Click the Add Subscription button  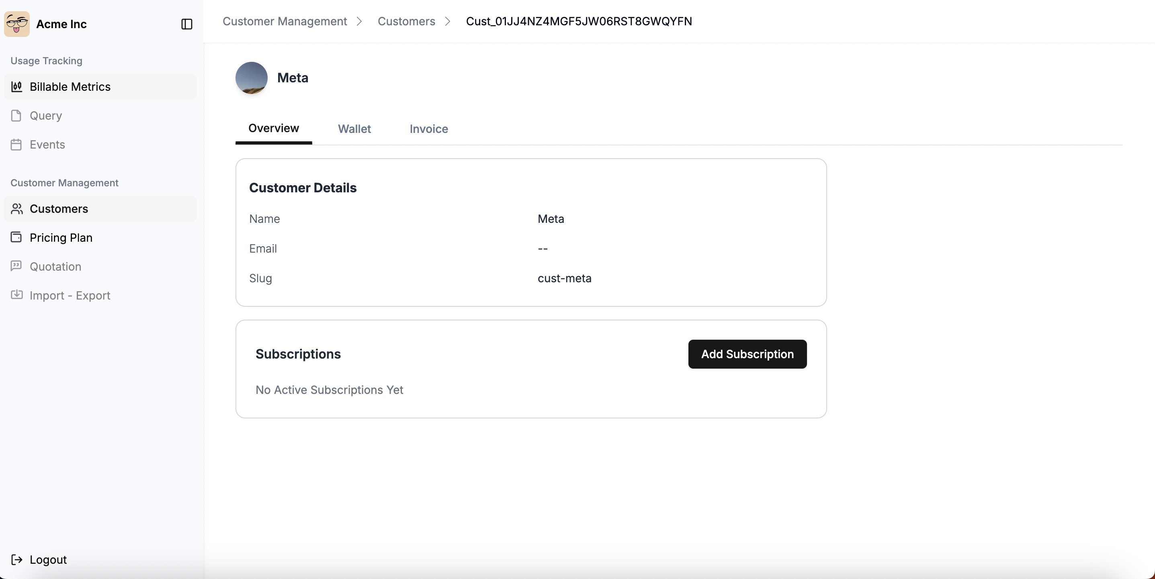click(x=747, y=354)
